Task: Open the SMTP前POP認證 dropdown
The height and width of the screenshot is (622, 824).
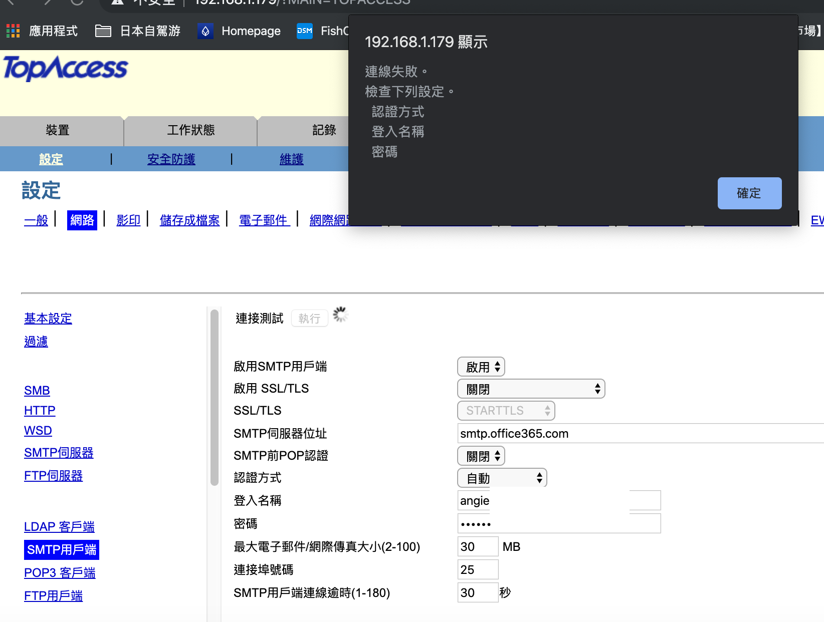Action: [x=481, y=456]
